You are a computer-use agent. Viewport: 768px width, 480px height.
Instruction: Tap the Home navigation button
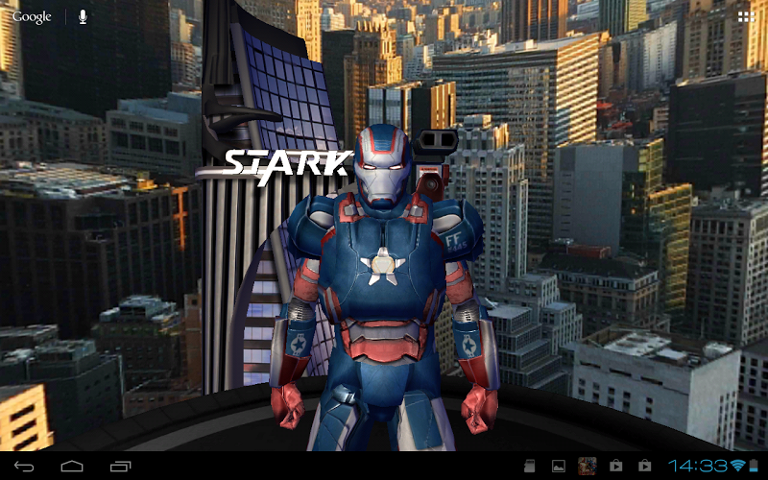(72, 466)
